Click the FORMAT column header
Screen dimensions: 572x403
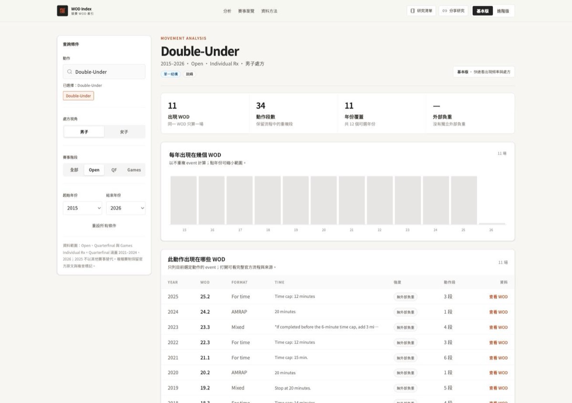click(x=239, y=282)
